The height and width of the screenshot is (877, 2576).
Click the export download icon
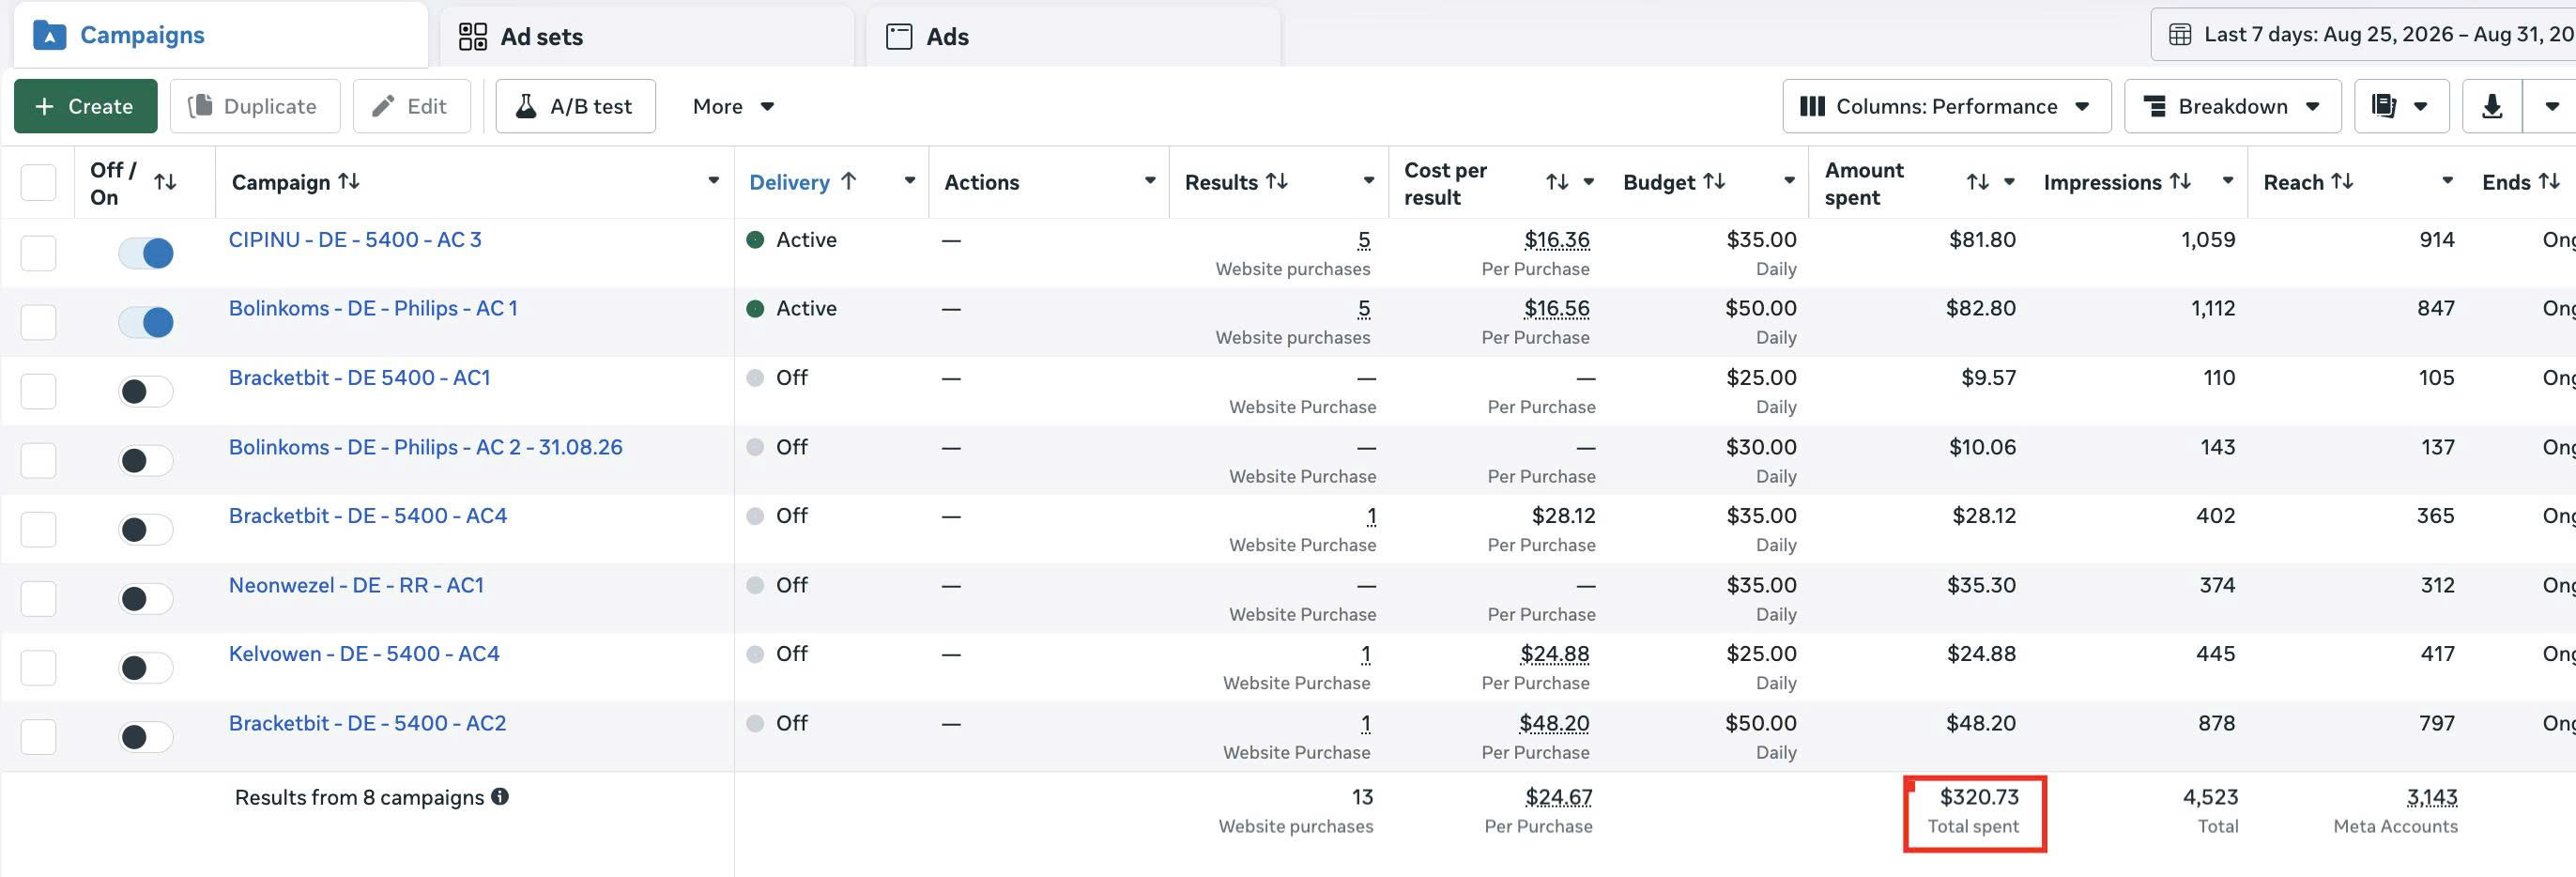(x=2491, y=106)
